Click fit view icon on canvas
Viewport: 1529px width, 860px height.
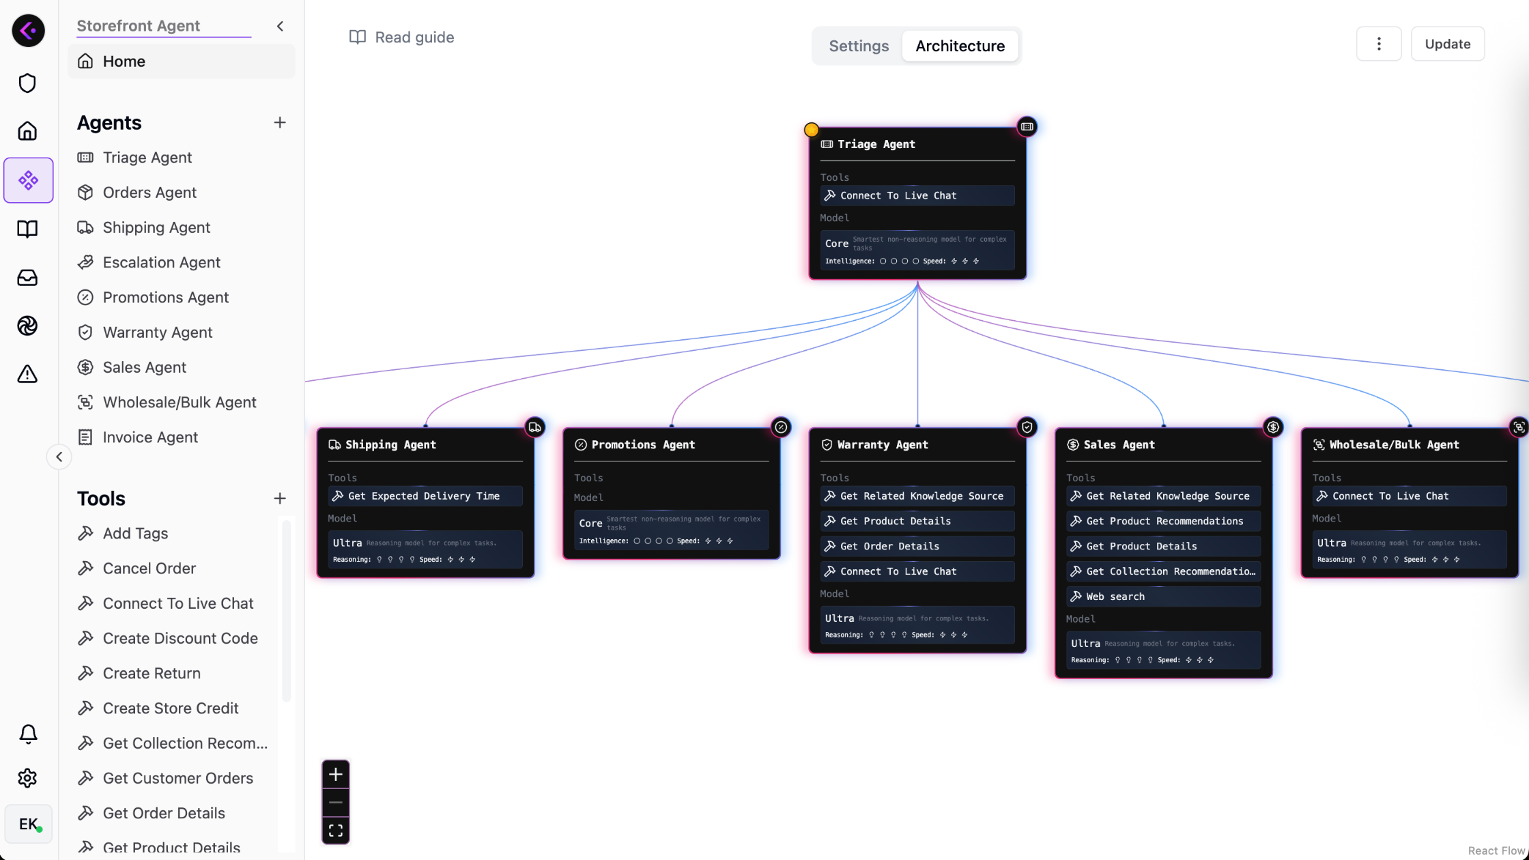pyautogui.click(x=335, y=830)
